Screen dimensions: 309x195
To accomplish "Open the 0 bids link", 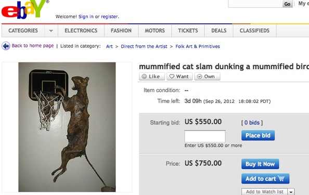I will (252, 123).
